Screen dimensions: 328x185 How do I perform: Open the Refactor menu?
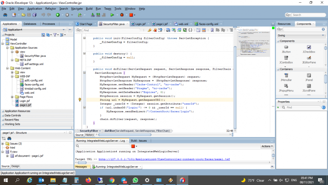click(51, 9)
